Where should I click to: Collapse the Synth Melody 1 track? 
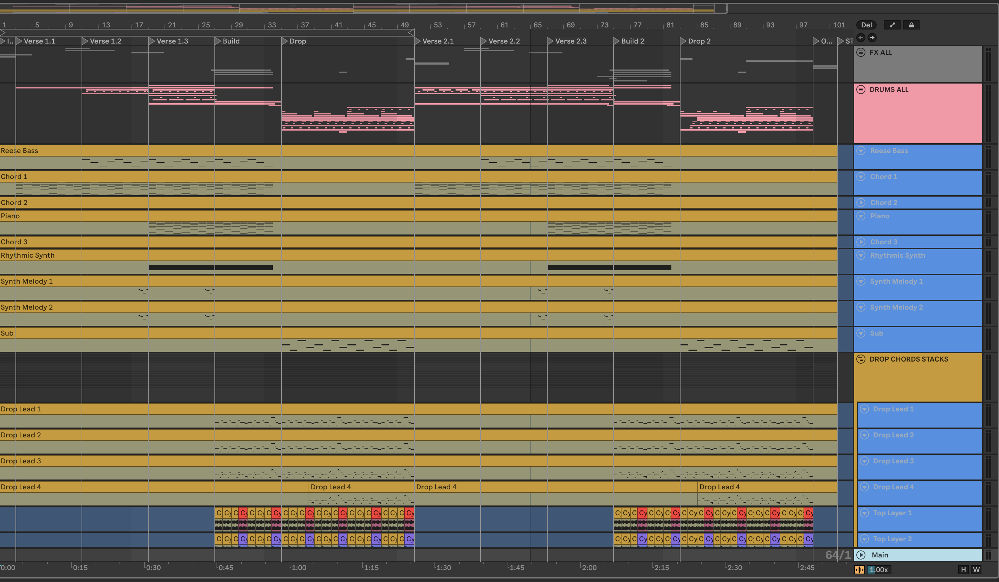[x=861, y=281]
